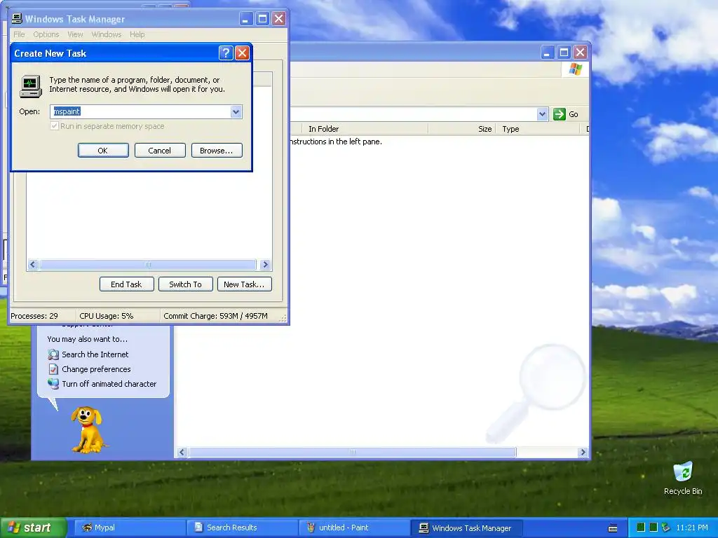Click Search the Internet link

95,354
